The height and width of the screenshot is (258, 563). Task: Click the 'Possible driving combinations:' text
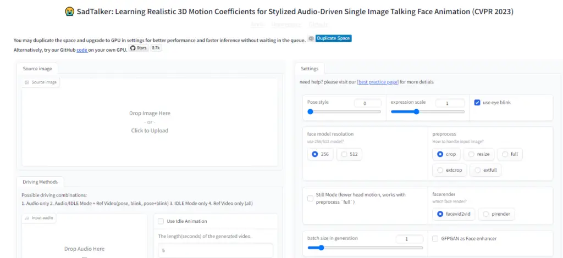[54, 195]
